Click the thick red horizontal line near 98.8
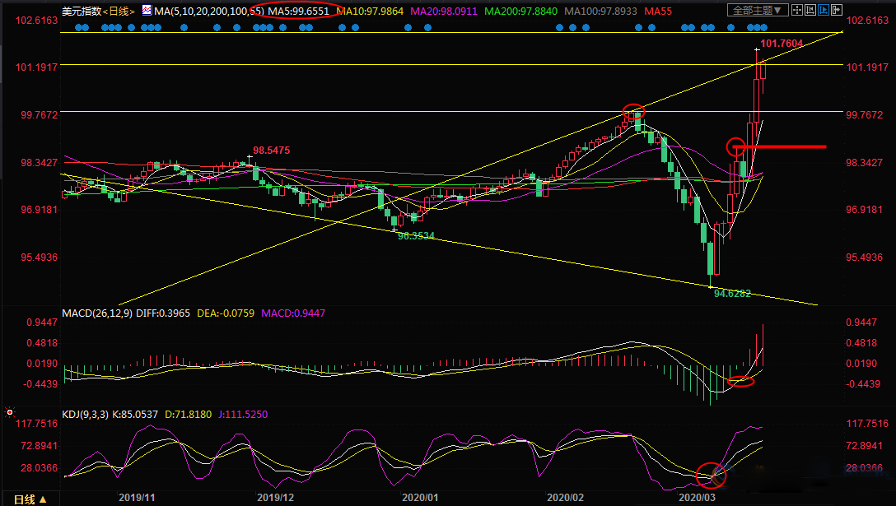This screenshot has height=506, width=896. coord(786,146)
